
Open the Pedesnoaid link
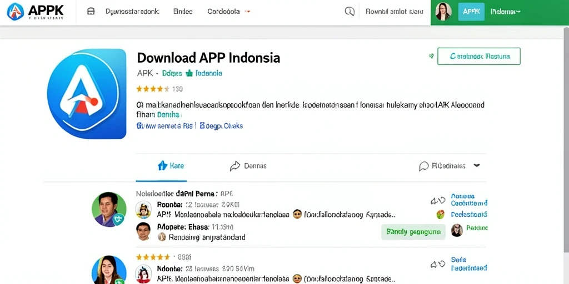coord(469,215)
